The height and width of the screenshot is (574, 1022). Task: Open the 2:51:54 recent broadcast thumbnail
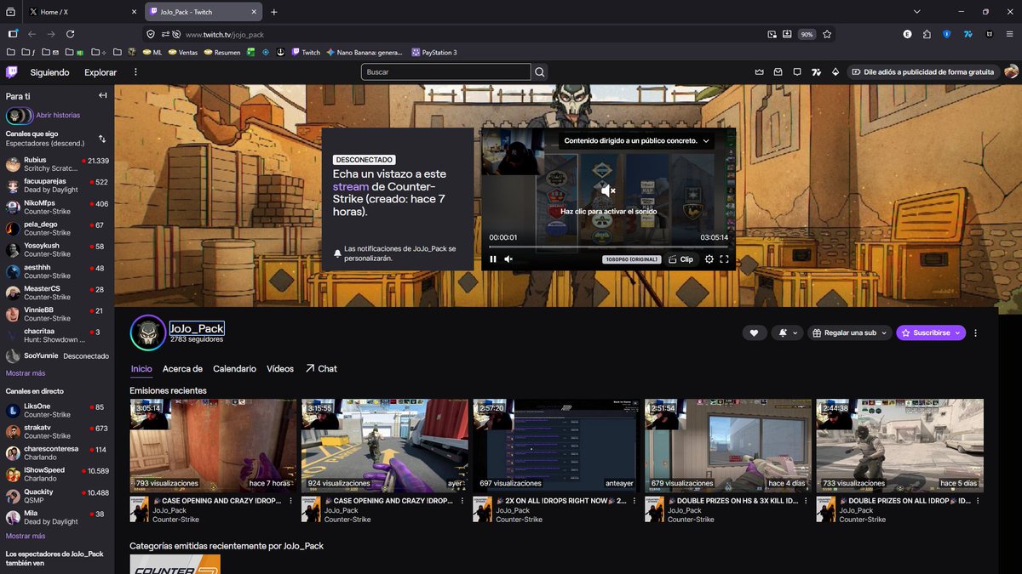(728, 446)
